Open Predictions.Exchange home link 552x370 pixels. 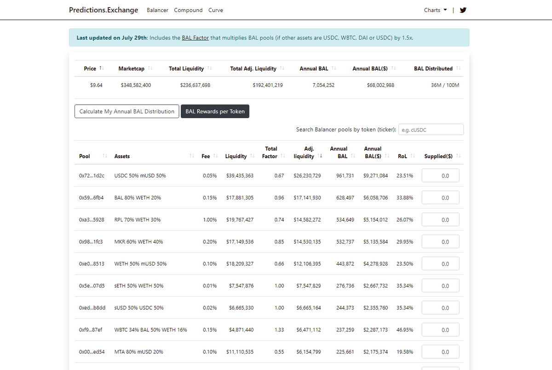[x=103, y=10]
